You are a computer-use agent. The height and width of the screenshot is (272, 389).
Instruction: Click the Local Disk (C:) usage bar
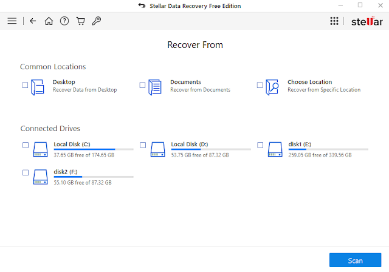point(94,149)
